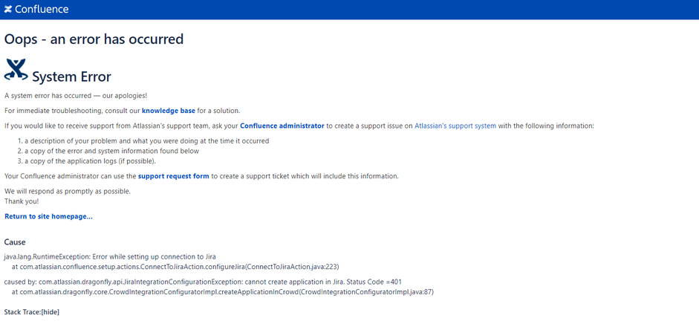Open the support request form link
This screenshot has height=324, width=699.
(x=173, y=176)
